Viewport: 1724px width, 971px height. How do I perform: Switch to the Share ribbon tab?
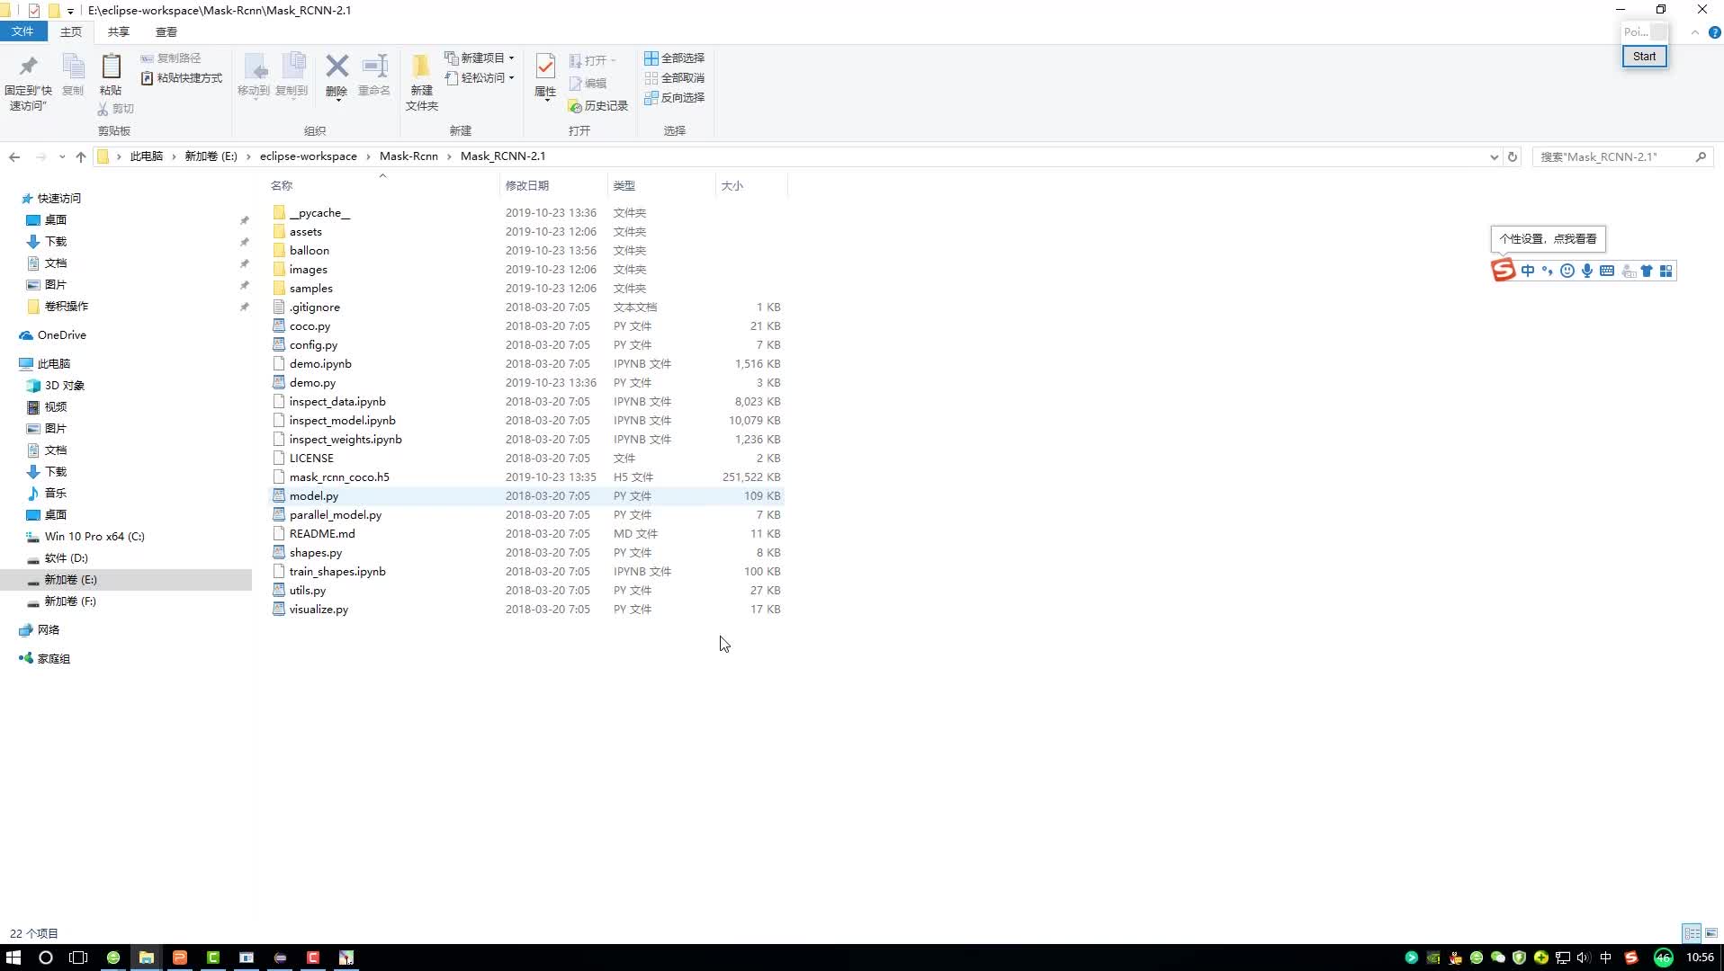coord(119,31)
